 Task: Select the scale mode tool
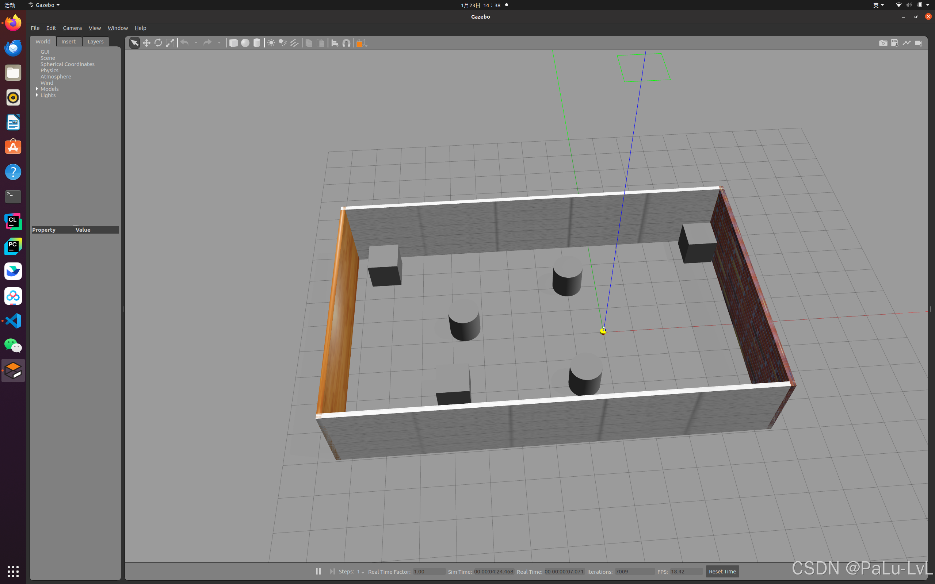click(170, 43)
